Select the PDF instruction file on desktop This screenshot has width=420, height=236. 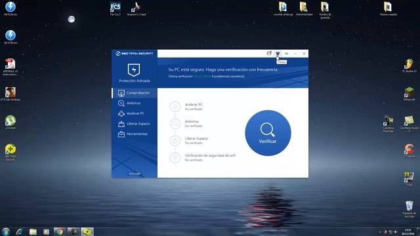(x=10, y=67)
